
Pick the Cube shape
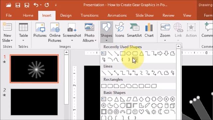(172, 105)
